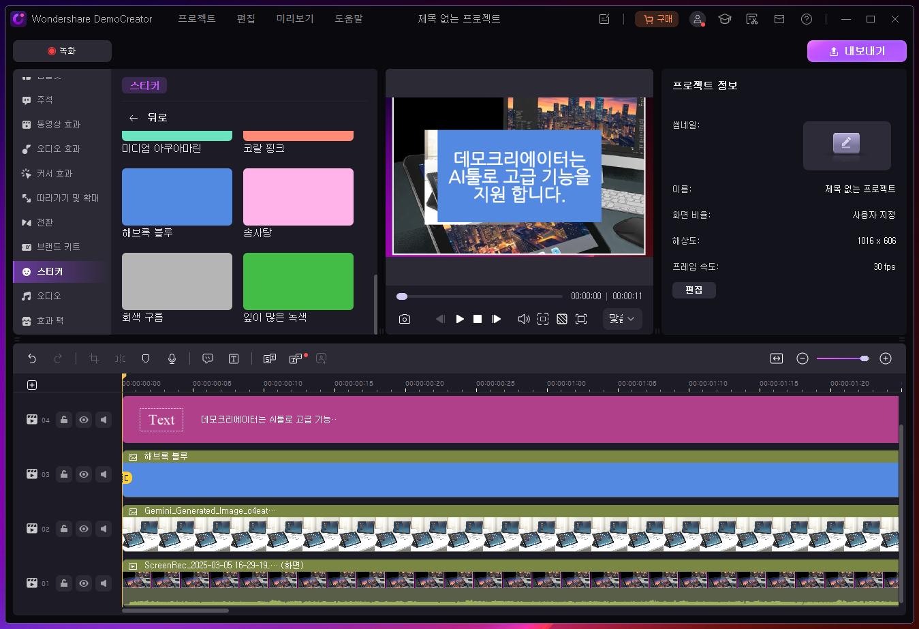Select 동영상 효과 in the sidebar
Screen dimensions: 919x629
tap(62, 125)
